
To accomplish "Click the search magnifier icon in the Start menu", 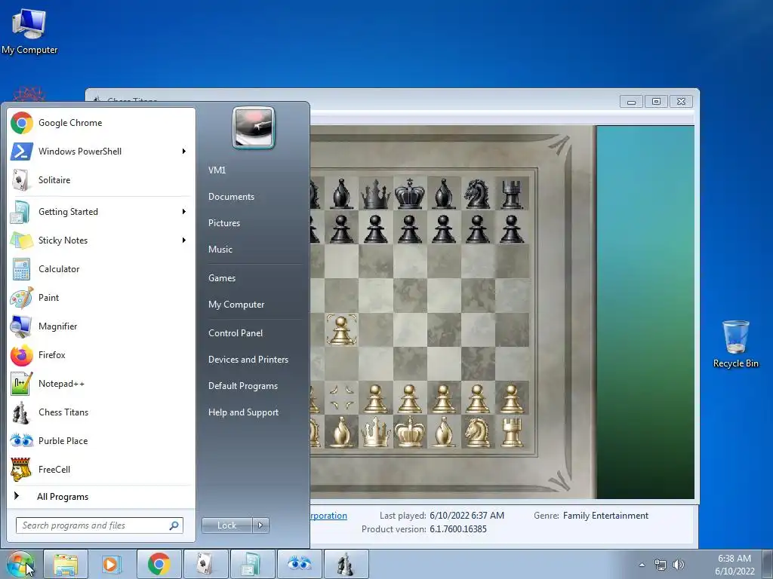I will [174, 525].
